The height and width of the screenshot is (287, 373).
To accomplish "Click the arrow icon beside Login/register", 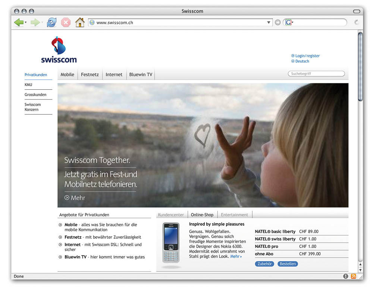I will pyautogui.click(x=293, y=56).
